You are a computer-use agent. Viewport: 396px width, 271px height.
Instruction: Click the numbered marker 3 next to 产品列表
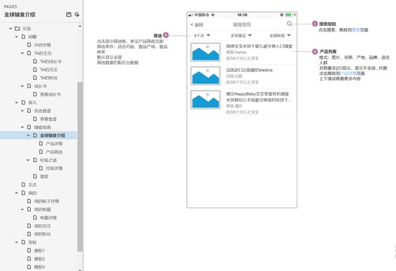[x=315, y=52]
